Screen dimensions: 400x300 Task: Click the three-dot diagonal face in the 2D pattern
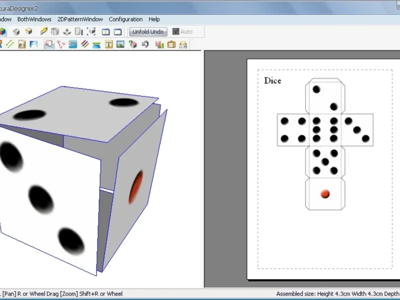[357, 130]
